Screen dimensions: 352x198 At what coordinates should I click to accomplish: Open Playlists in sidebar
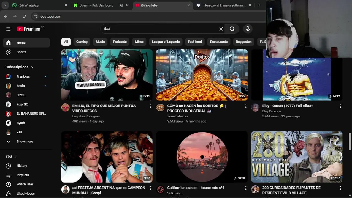coord(26,175)
